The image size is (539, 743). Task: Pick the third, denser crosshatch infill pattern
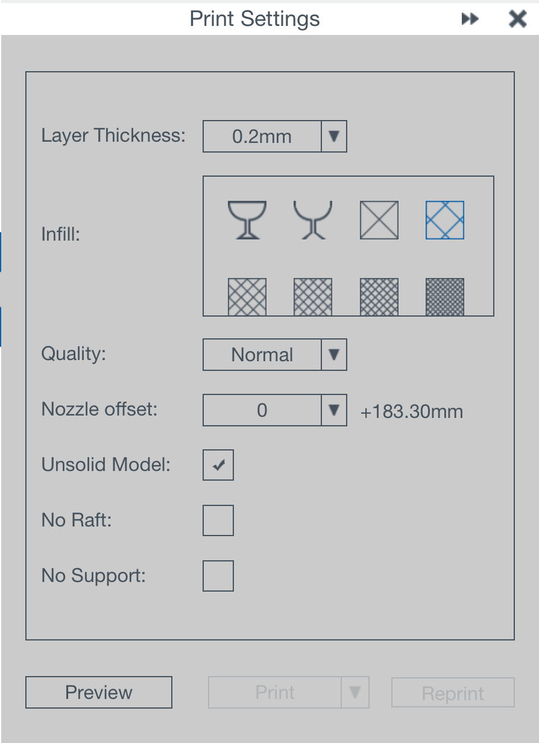pyautogui.click(x=379, y=297)
